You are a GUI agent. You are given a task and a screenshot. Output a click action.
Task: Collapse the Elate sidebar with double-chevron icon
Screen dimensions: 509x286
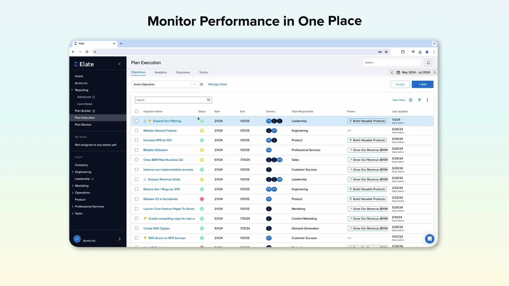point(119,64)
